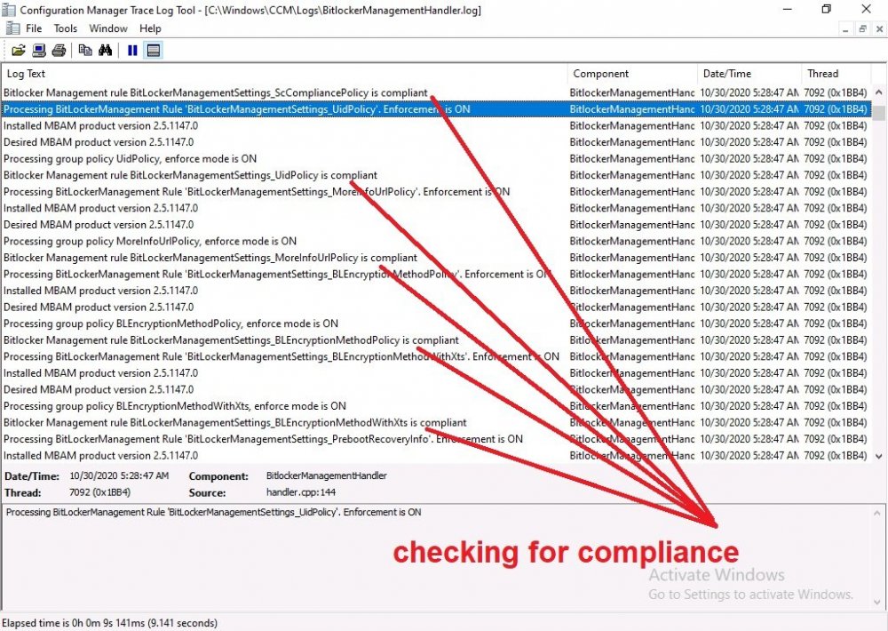888x631 pixels.
Task: Click the Source value 'handler.cpp:144'
Action: [x=301, y=492]
